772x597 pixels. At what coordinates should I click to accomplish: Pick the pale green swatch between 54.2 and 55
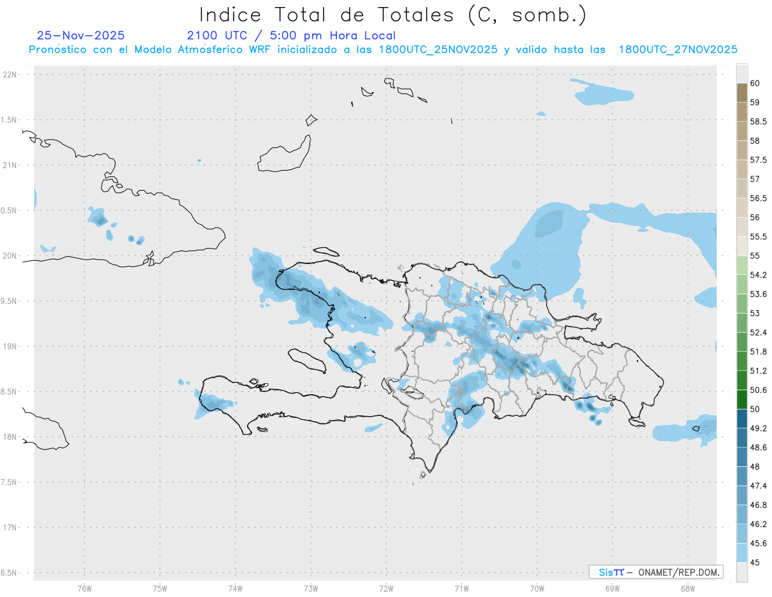pyautogui.click(x=742, y=265)
